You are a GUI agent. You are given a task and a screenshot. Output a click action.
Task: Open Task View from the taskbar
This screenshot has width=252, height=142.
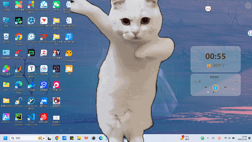pyautogui.click(x=49, y=138)
